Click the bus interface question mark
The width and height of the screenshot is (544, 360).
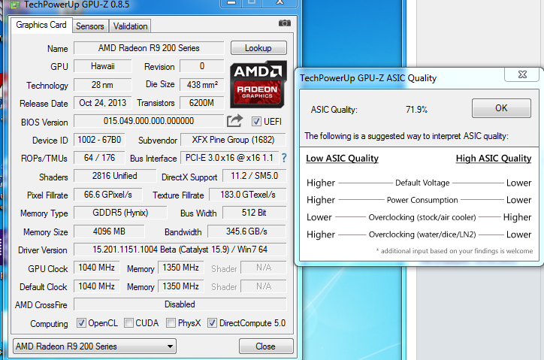coord(284,158)
